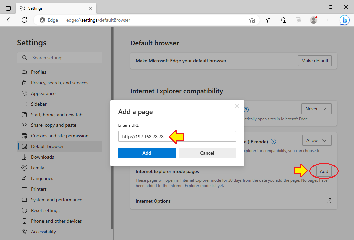Screen dimensions: 354x240
Task: Click help icon beside IE mode
Action: pos(273,141)
